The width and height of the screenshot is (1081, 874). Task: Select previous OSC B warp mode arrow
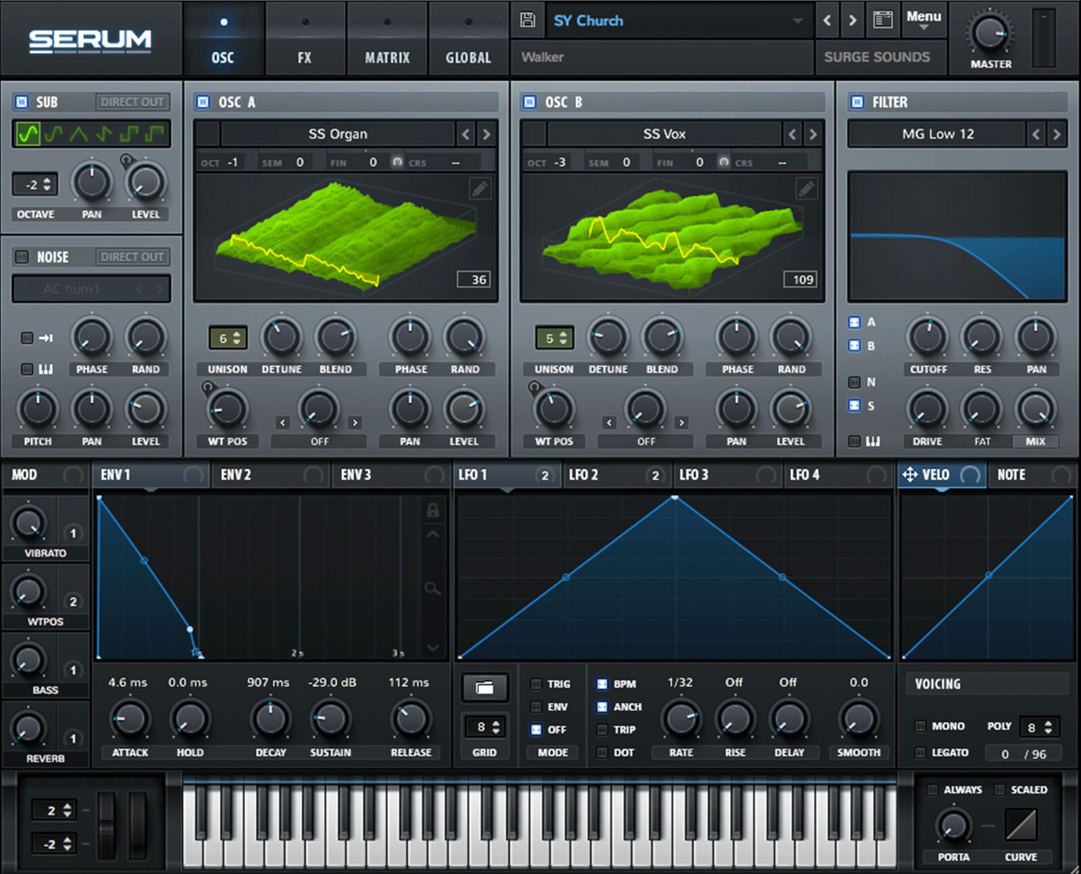click(x=609, y=422)
